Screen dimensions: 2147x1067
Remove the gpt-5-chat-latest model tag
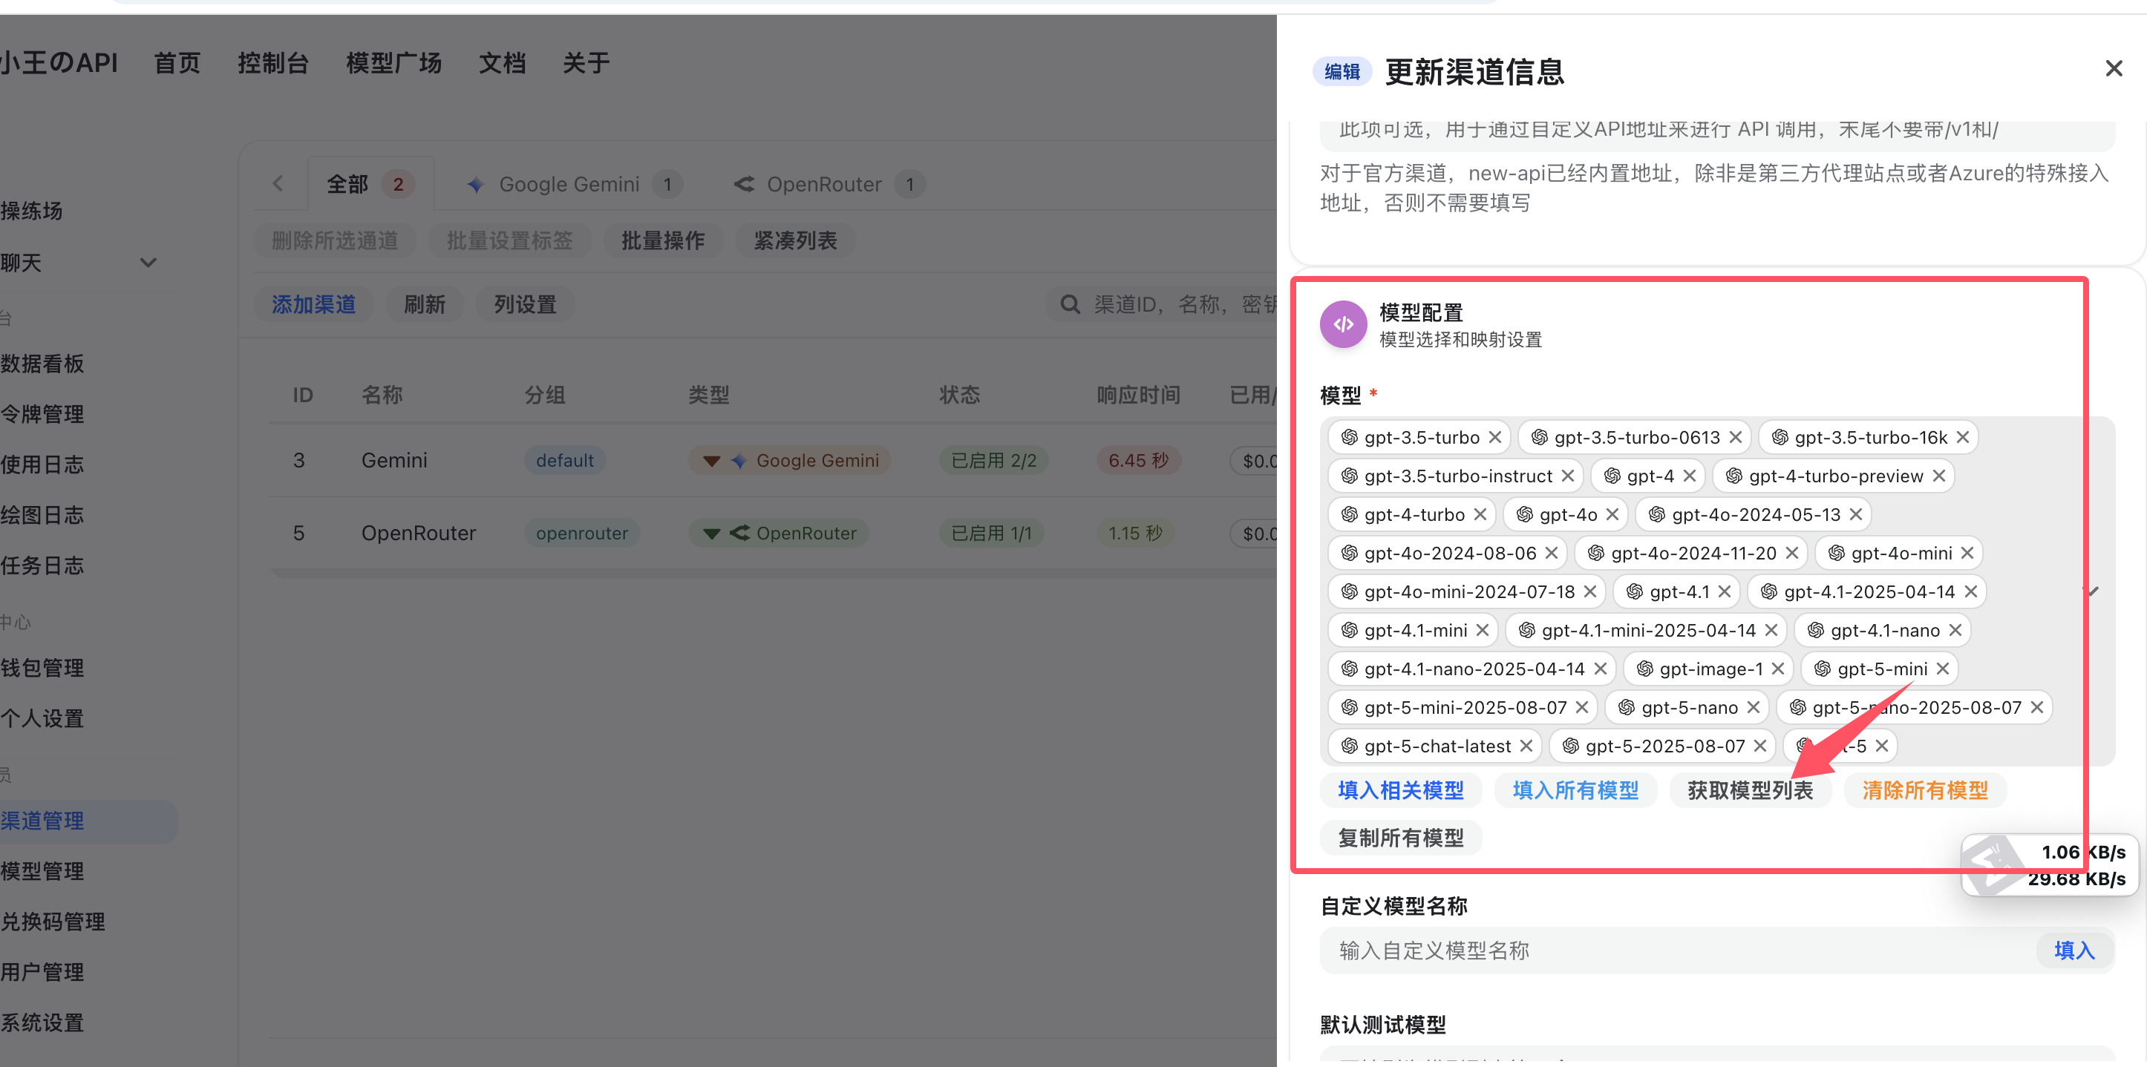click(x=1526, y=746)
